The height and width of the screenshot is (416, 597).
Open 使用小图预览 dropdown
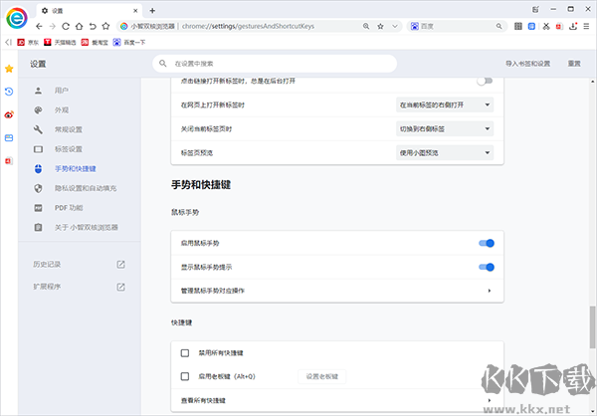pos(445,152)
